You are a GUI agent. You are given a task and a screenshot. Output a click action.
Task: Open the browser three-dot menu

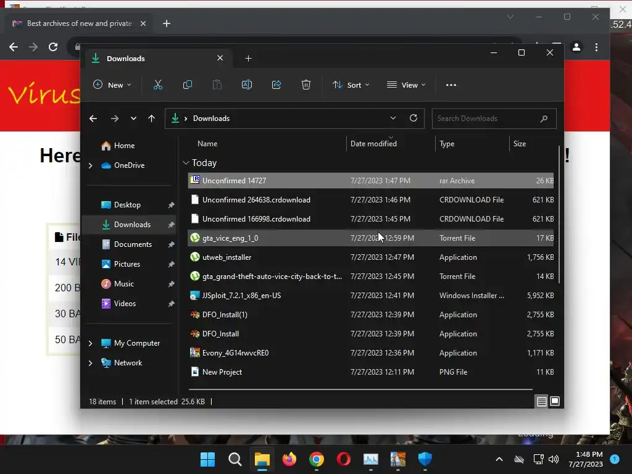pyautogui.click(x=597, y=47)
